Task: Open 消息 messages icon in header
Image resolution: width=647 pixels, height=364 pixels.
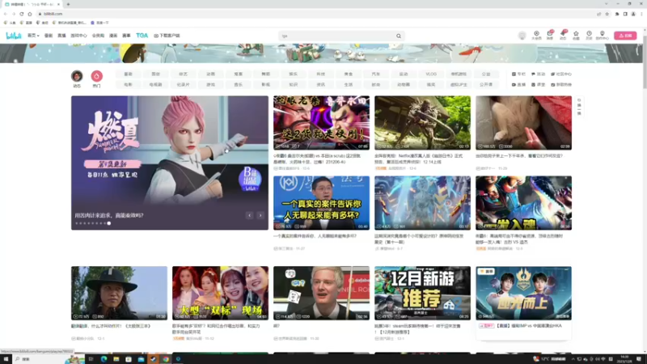Action: [x=550, y=36]
